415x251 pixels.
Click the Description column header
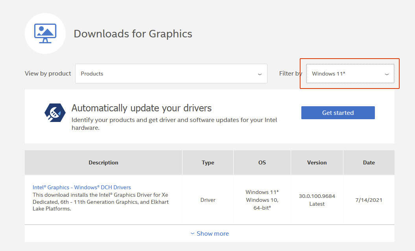tap(103, 162)
